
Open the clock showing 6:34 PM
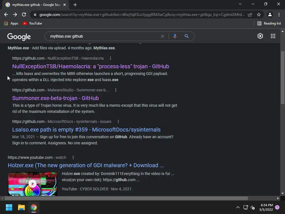266,207
